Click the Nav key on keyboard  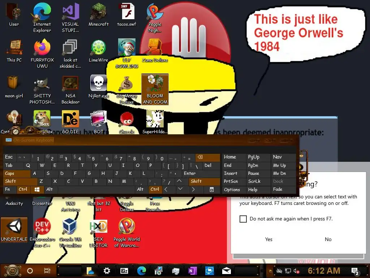pos(283,157)
